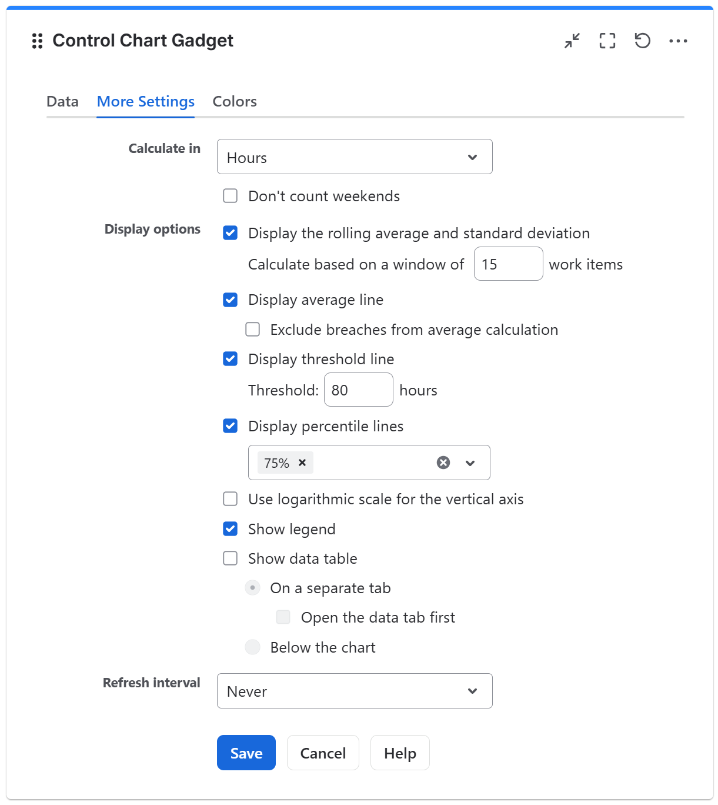Maximize gadget to full screen

tap(607, 41)
